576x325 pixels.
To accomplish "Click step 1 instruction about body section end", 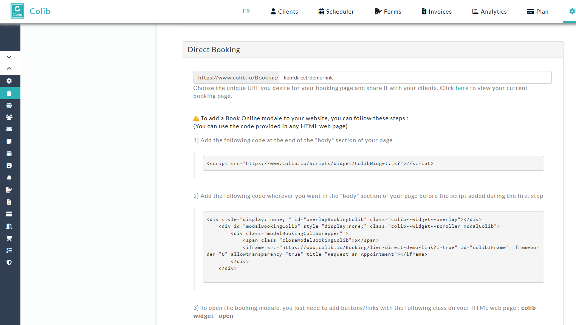I will click(293, 140).
